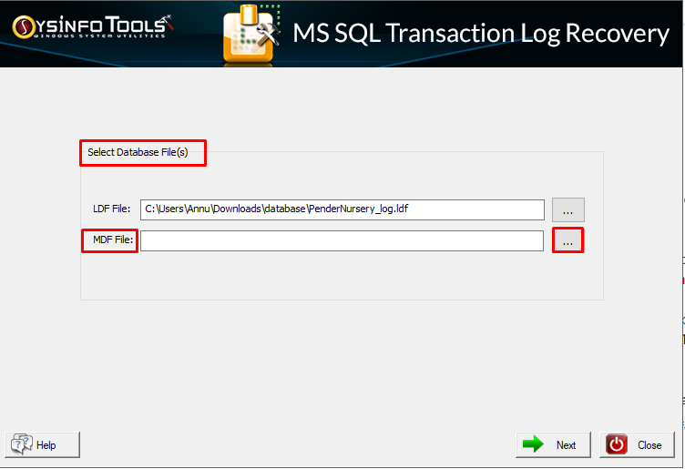Click the 'MS SQL Transaction Log Recovery' title
This screenshot has width=685, height=469.
tap(481, 34)
